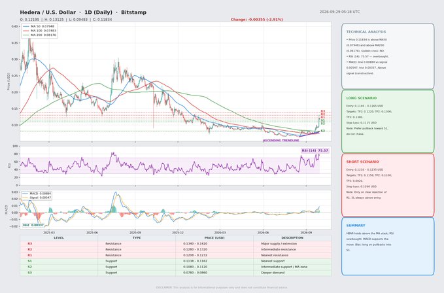Click the 'Nearest support' description

[273, 261]
